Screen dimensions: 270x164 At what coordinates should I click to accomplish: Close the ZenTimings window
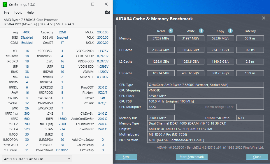click(x=106, y=4)
